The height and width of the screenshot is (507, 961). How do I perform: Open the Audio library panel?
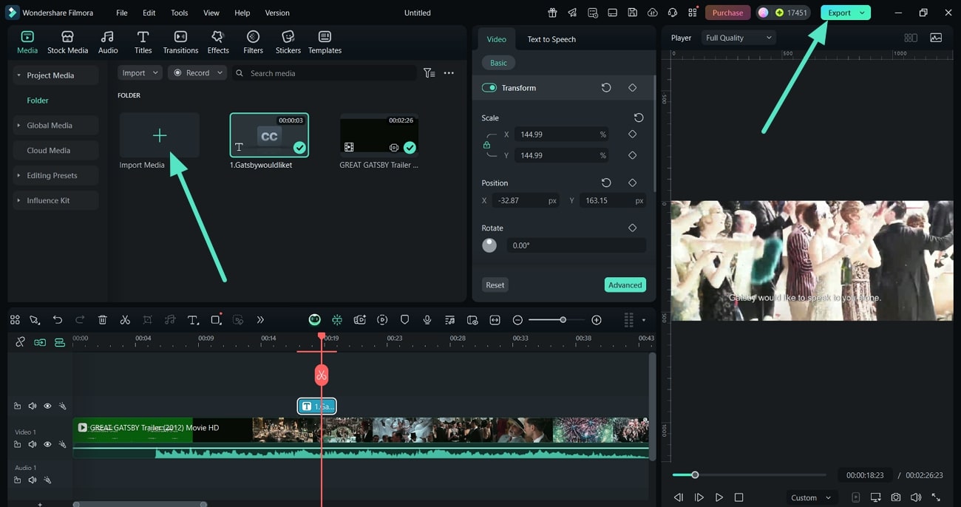tap(108, 42)
